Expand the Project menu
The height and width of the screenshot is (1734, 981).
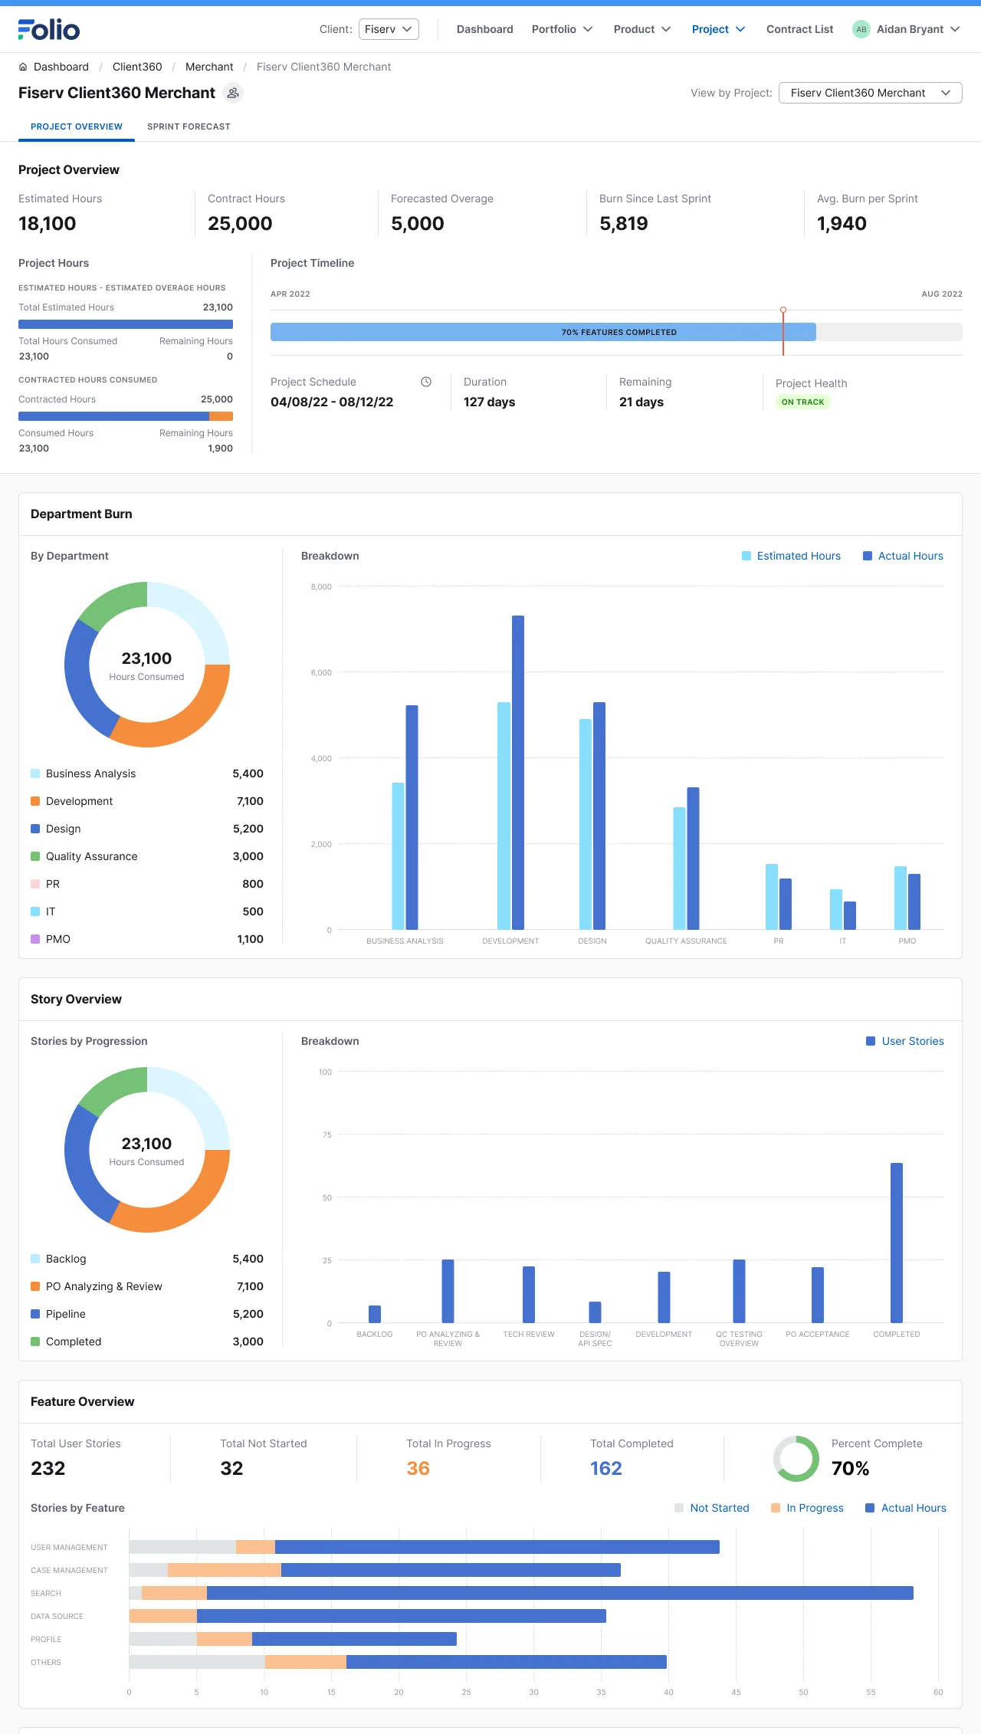pyautogui.click(x=718, y=29)
